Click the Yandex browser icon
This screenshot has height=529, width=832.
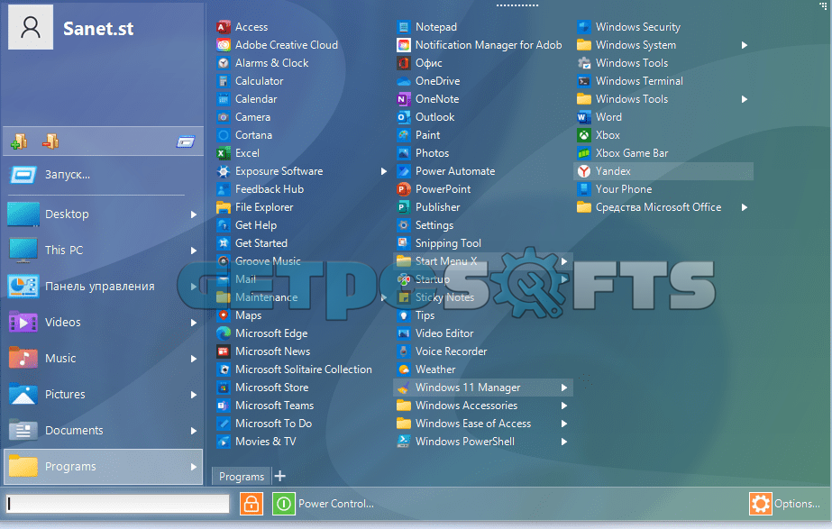(x=584, y=171)
